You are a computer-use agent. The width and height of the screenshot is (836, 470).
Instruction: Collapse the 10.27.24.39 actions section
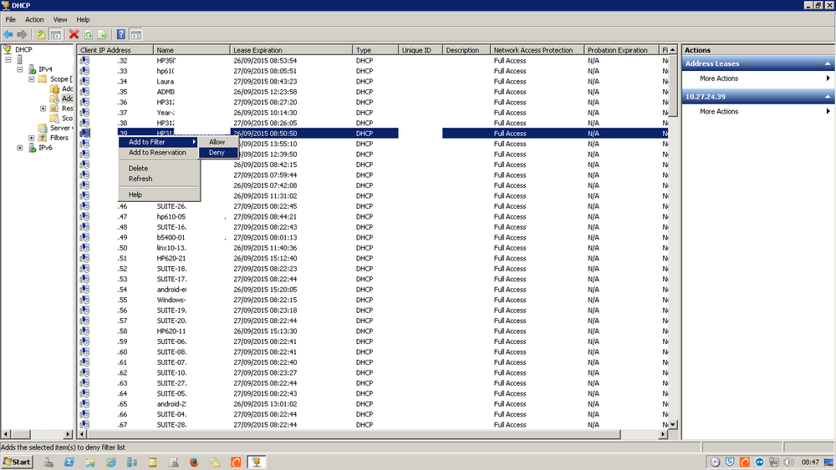coord(828,97)
